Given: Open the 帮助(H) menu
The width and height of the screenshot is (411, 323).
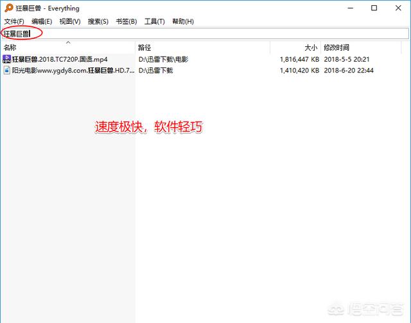Looking at the screenshot, I should click(183, 21).
